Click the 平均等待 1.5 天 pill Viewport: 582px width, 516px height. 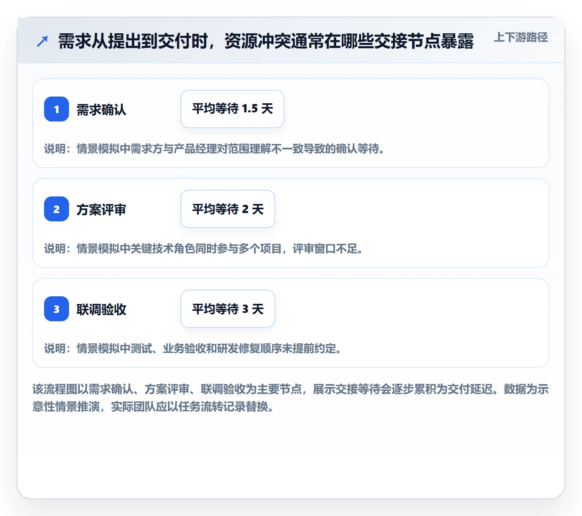point(232,109)
